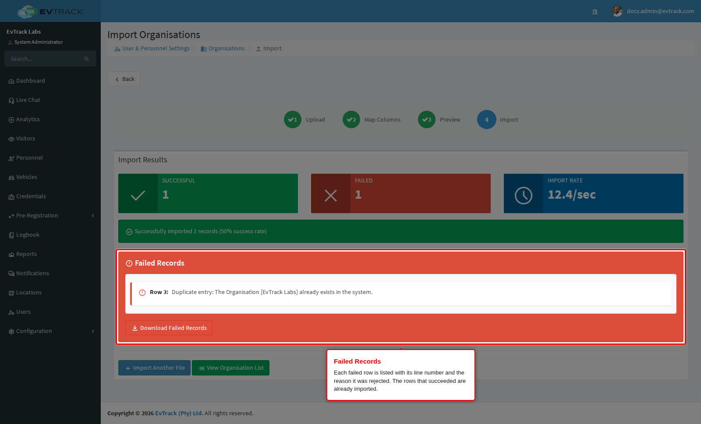This screenshot has height=424, width=701.
Task: Open the building icon in top bar
Action: click(595, 12)
